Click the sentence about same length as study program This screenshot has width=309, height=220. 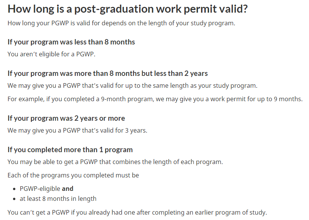(132, 86)
